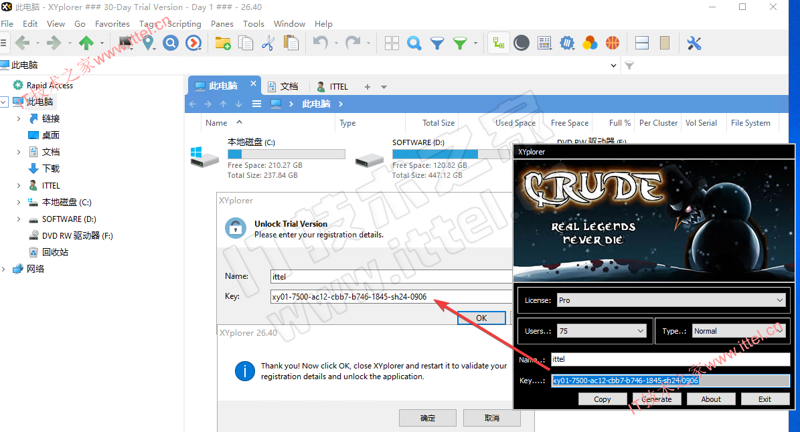Cut selection with the scissors toolbar icon

click(x=266, y=43)
